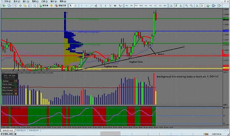Select the trendline drawing tool
This screenshot has width=230, height=136.
(x=91, y=6)
